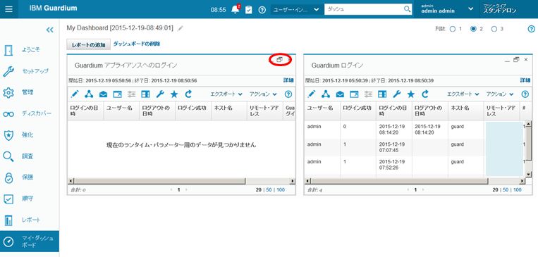Viewport: 538px width, 257px height.
Task: Open ようこそ in the sidebar
Action: pos(30,50)
